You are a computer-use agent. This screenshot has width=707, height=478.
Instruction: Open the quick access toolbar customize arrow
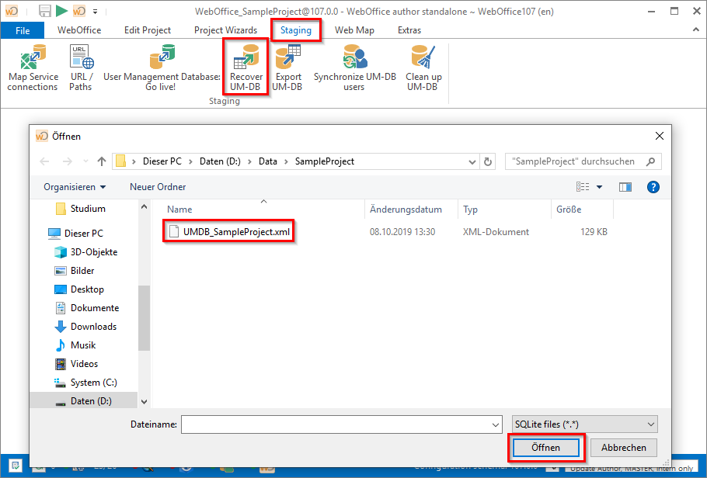click(x=96, y=11)
